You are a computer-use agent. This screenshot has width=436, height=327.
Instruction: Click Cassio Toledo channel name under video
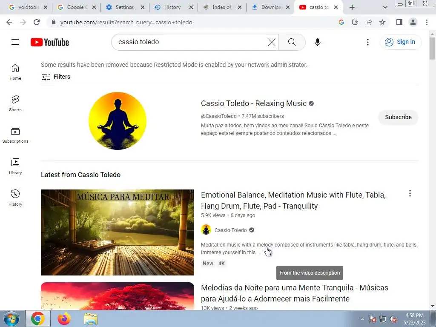click(x=230, y=230)
